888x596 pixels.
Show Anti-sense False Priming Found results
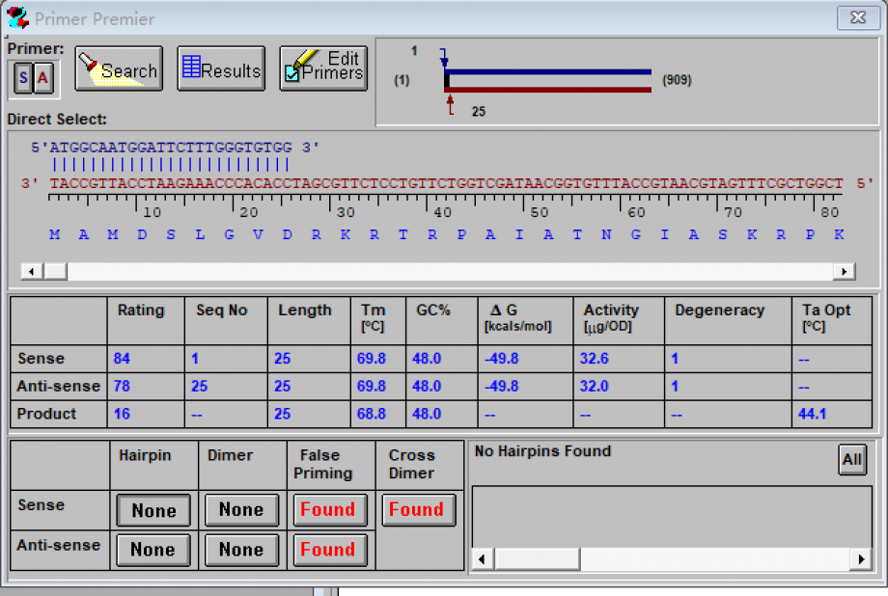point(328,550)
